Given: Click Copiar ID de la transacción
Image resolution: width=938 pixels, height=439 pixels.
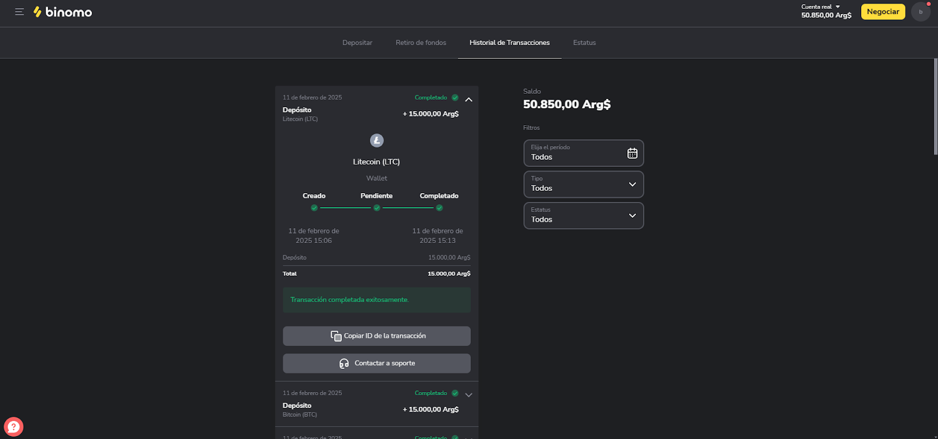Looking at the screenshot, I should pos(376,336).
